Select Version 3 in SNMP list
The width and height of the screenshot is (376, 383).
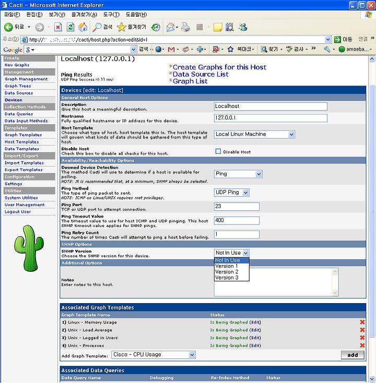[x=231, y=278]
